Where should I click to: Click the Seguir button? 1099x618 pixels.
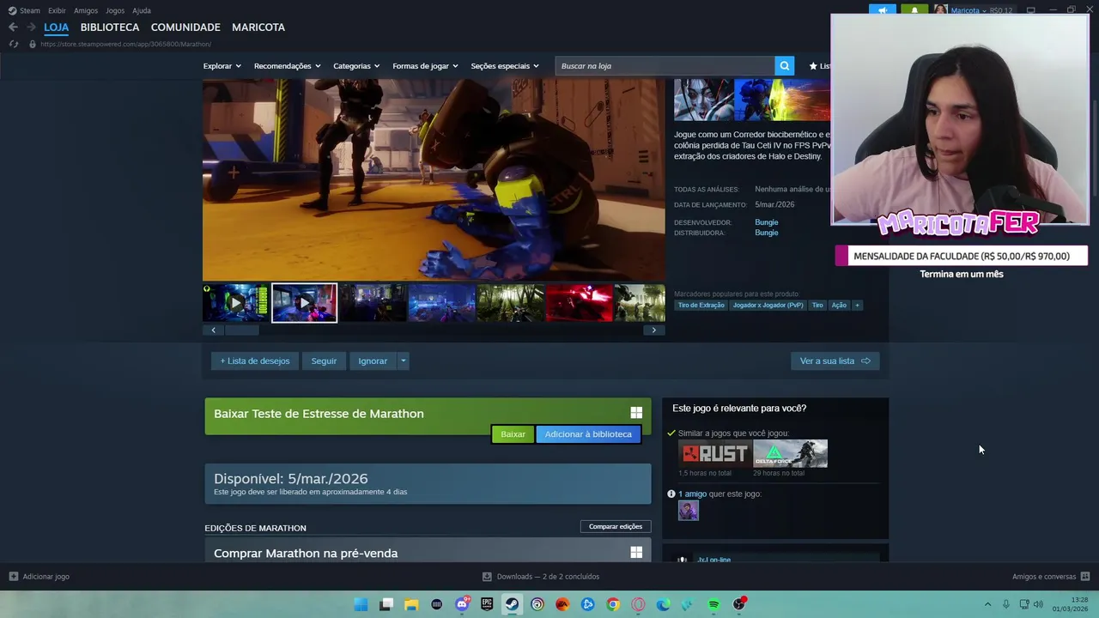tap(324, 360)
